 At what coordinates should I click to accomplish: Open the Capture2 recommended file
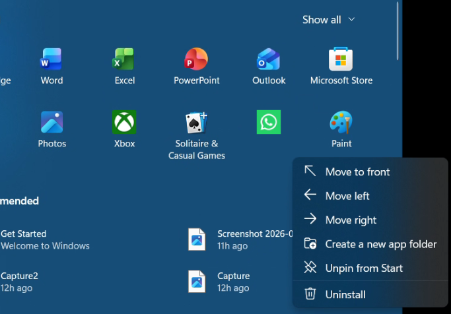19,282
